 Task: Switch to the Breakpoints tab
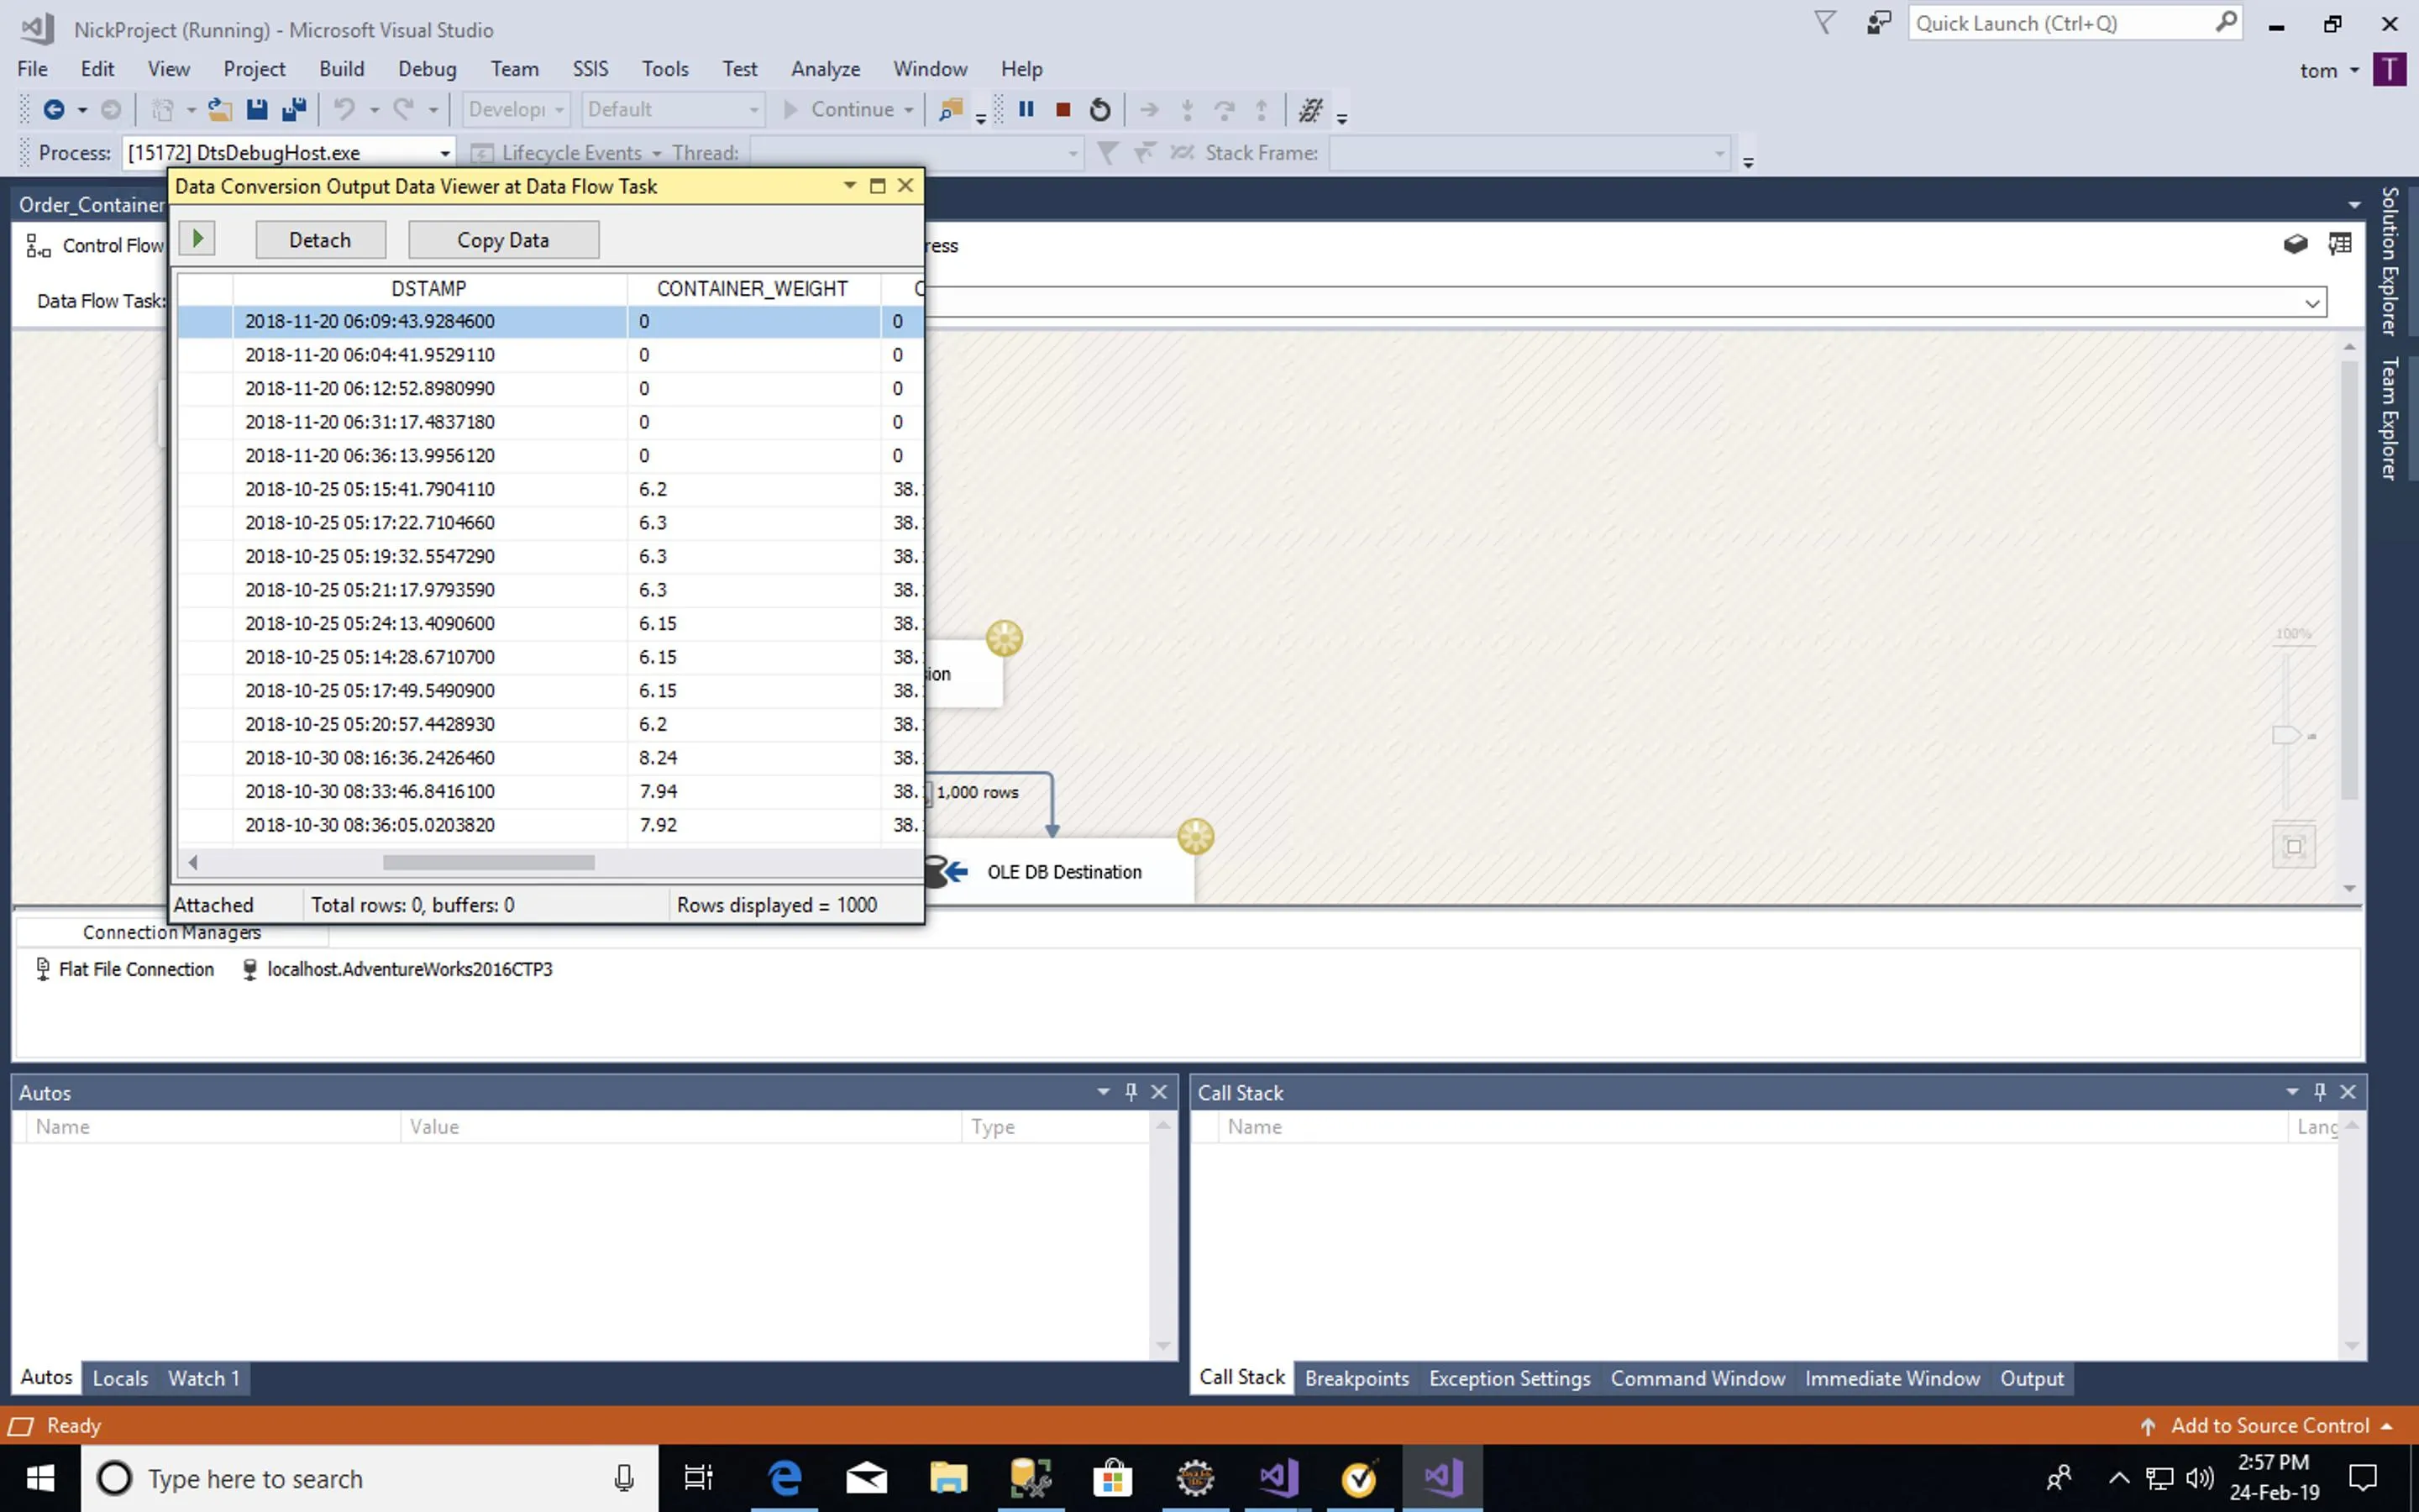(x=1356, y=1378)
